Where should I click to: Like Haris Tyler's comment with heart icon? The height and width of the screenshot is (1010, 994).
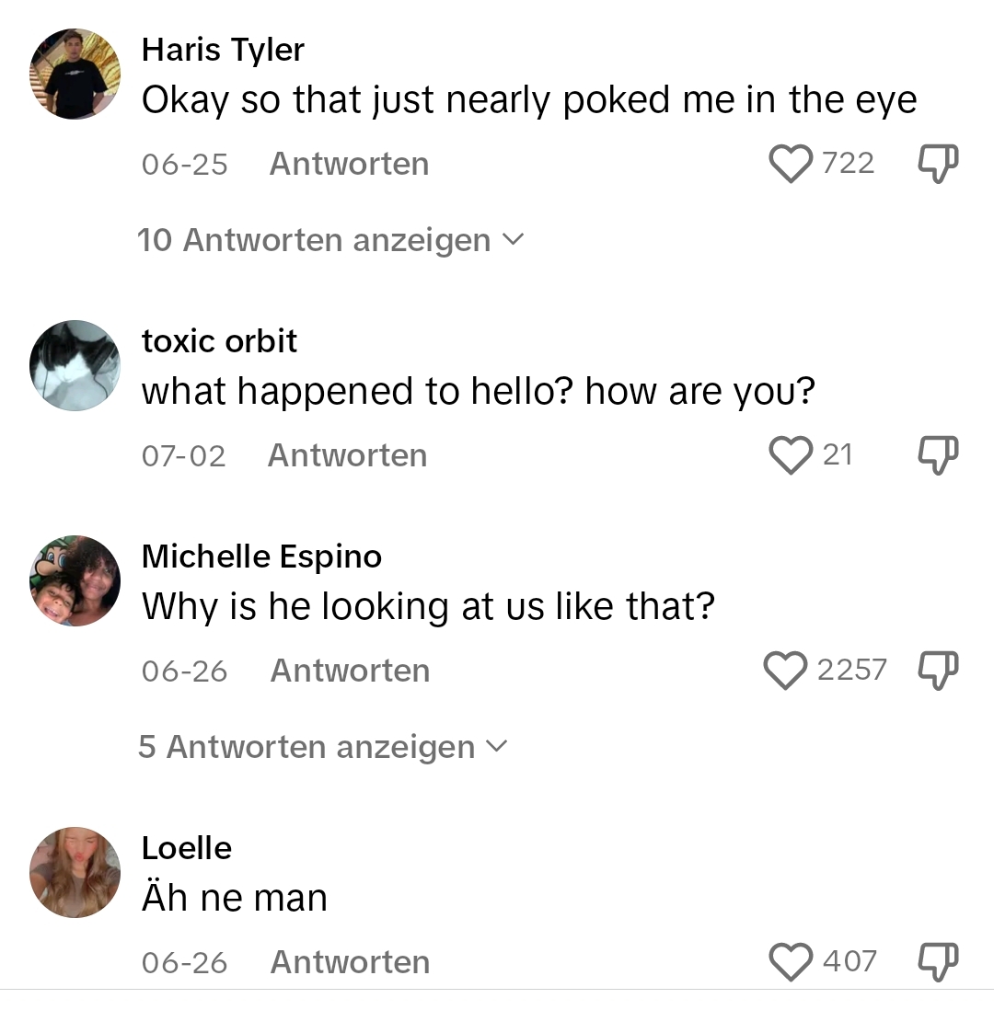click(791, 164)
